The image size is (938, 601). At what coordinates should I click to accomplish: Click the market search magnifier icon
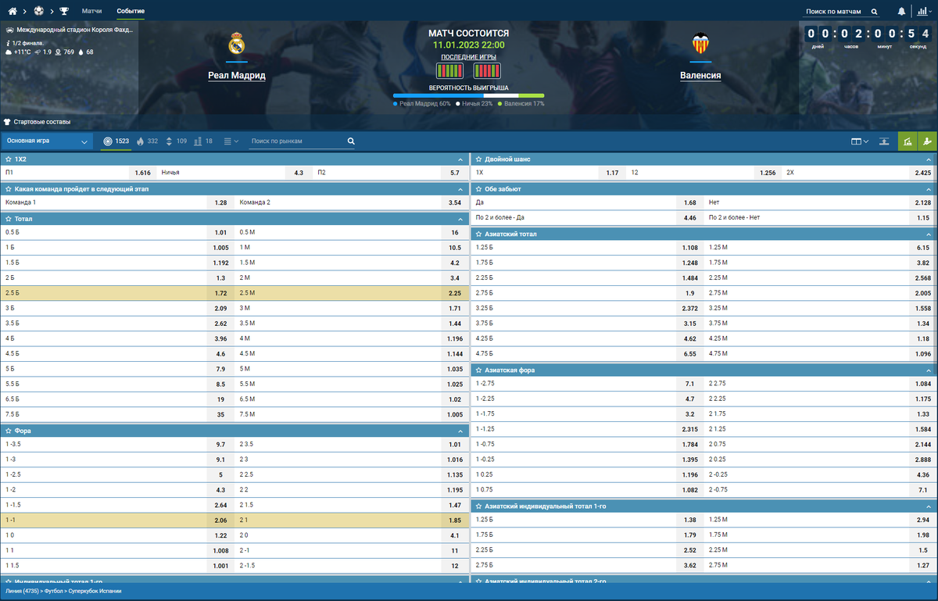(x=351, y=141)
